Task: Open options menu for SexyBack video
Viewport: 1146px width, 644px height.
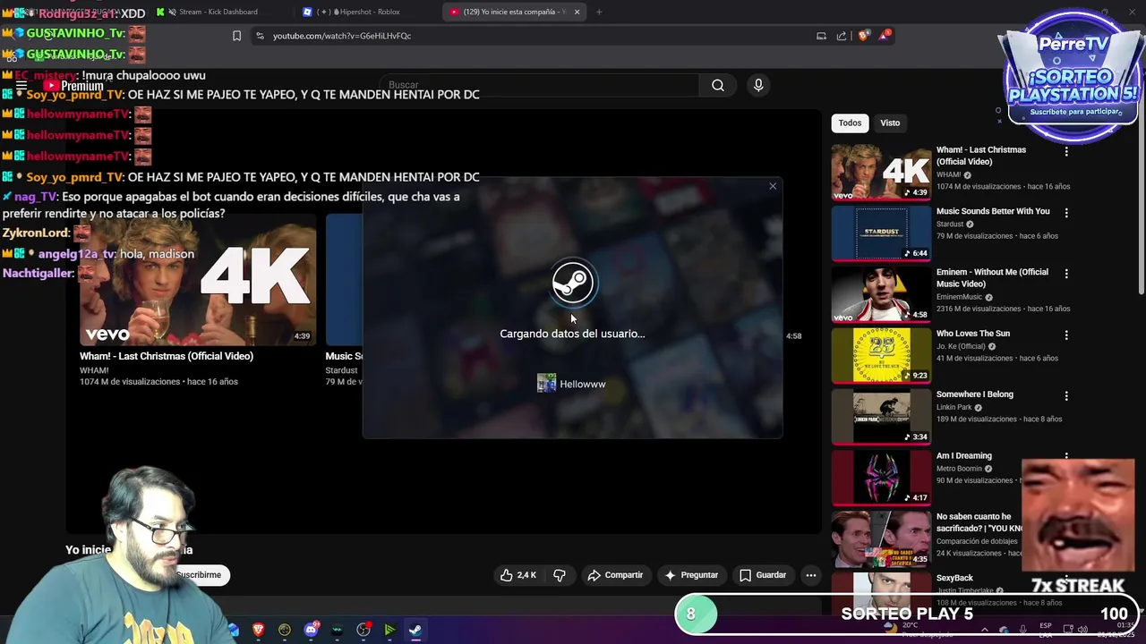Action: pyautogui.click(x=1066, y=579)
